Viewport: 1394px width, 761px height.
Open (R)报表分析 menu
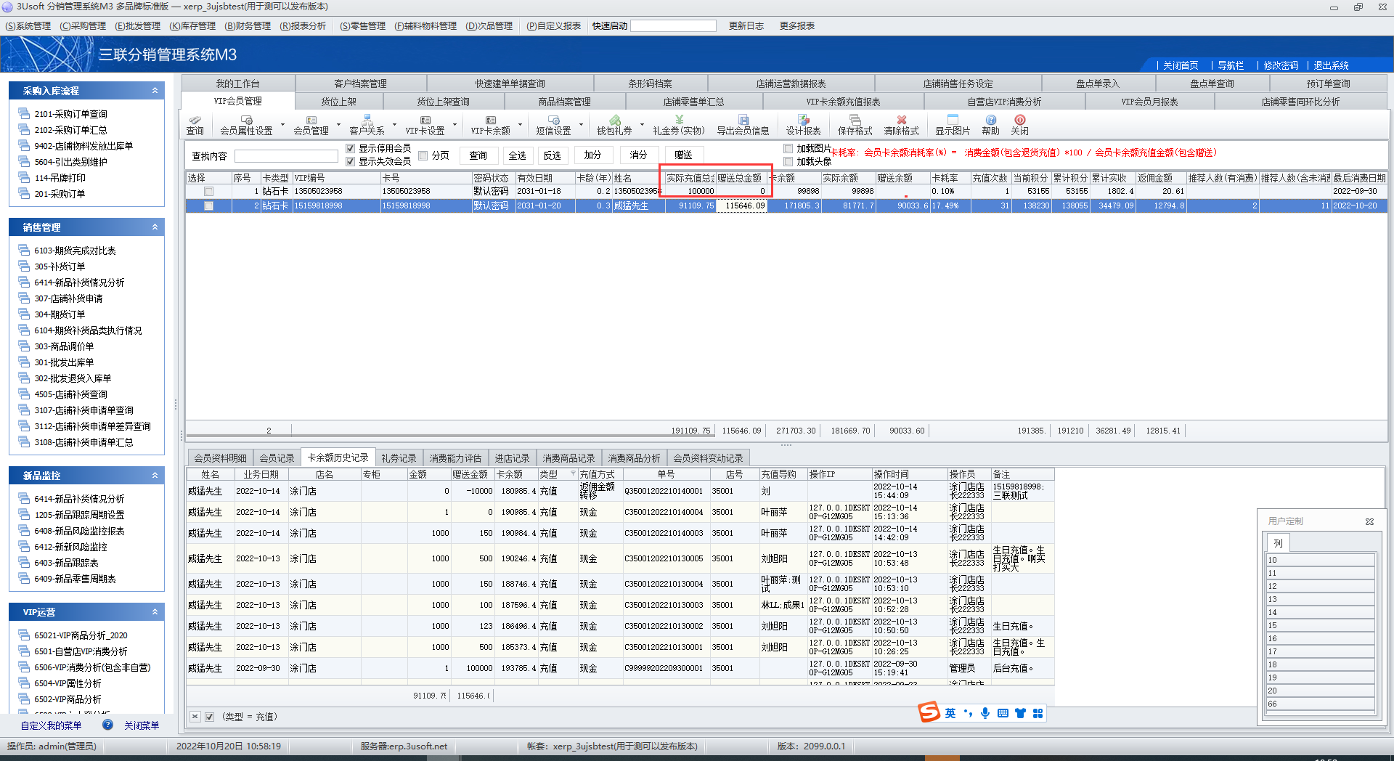click(x=303, y=26)
